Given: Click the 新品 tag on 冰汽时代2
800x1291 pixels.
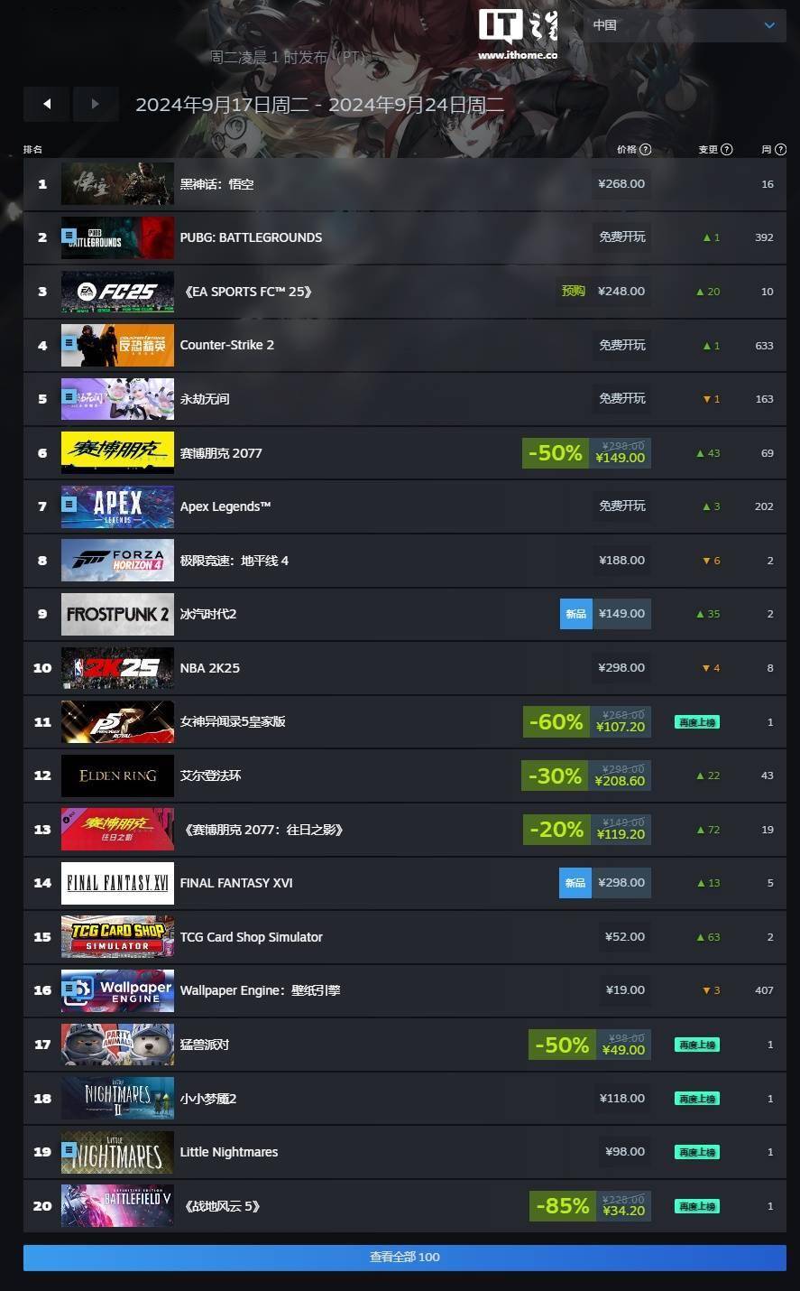Looking at the screenshot, I should click(575, 614).
